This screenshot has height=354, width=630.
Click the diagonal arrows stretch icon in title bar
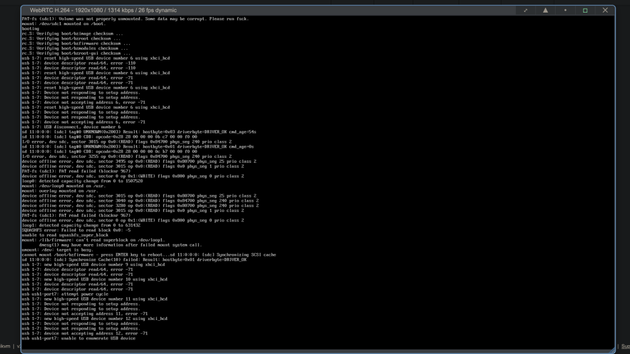click(x=525, y=11)
